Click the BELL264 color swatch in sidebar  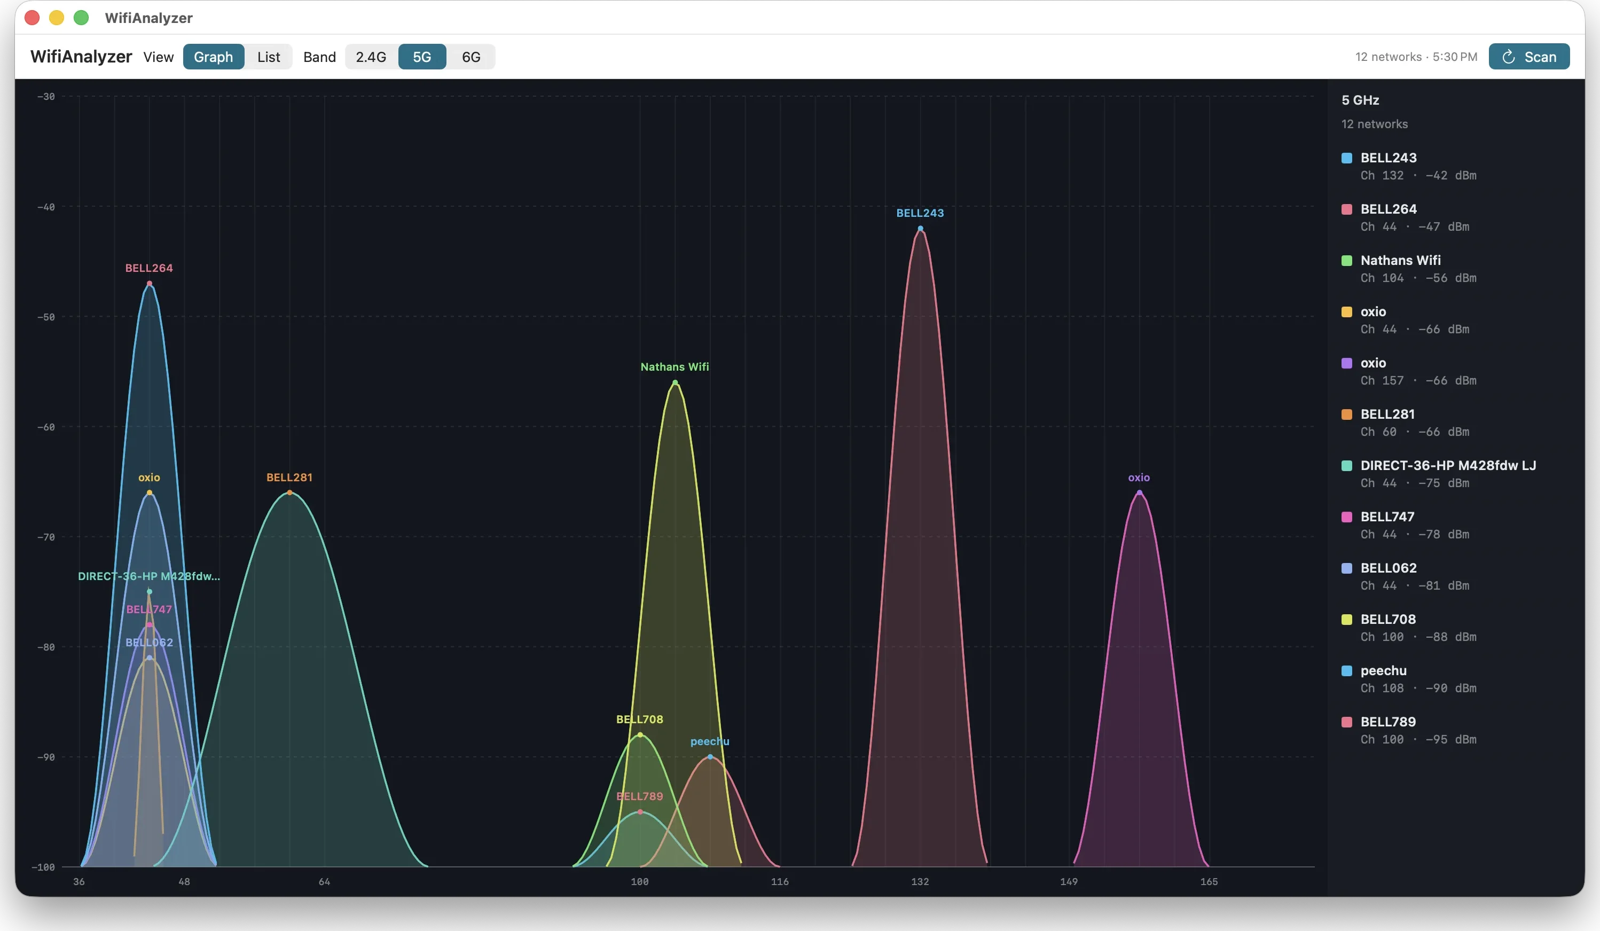pos(1346,209)
